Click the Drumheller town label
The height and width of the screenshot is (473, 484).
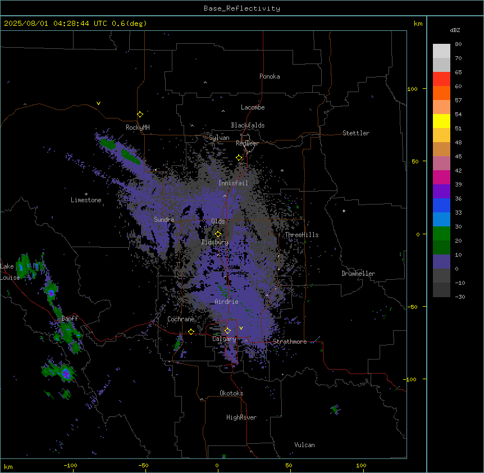(358, 274)
